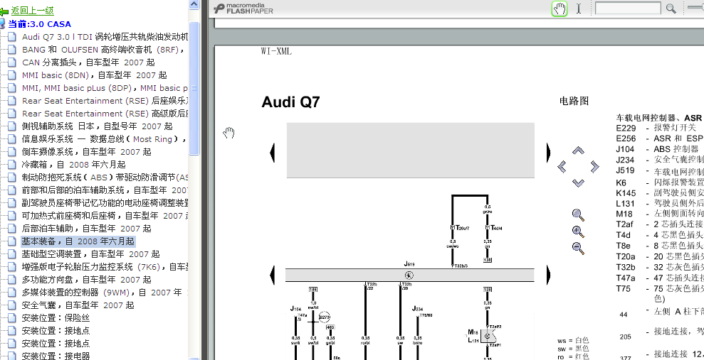
Task: Click the left navigation arrow in diagram
Action: tap(562, 167)
